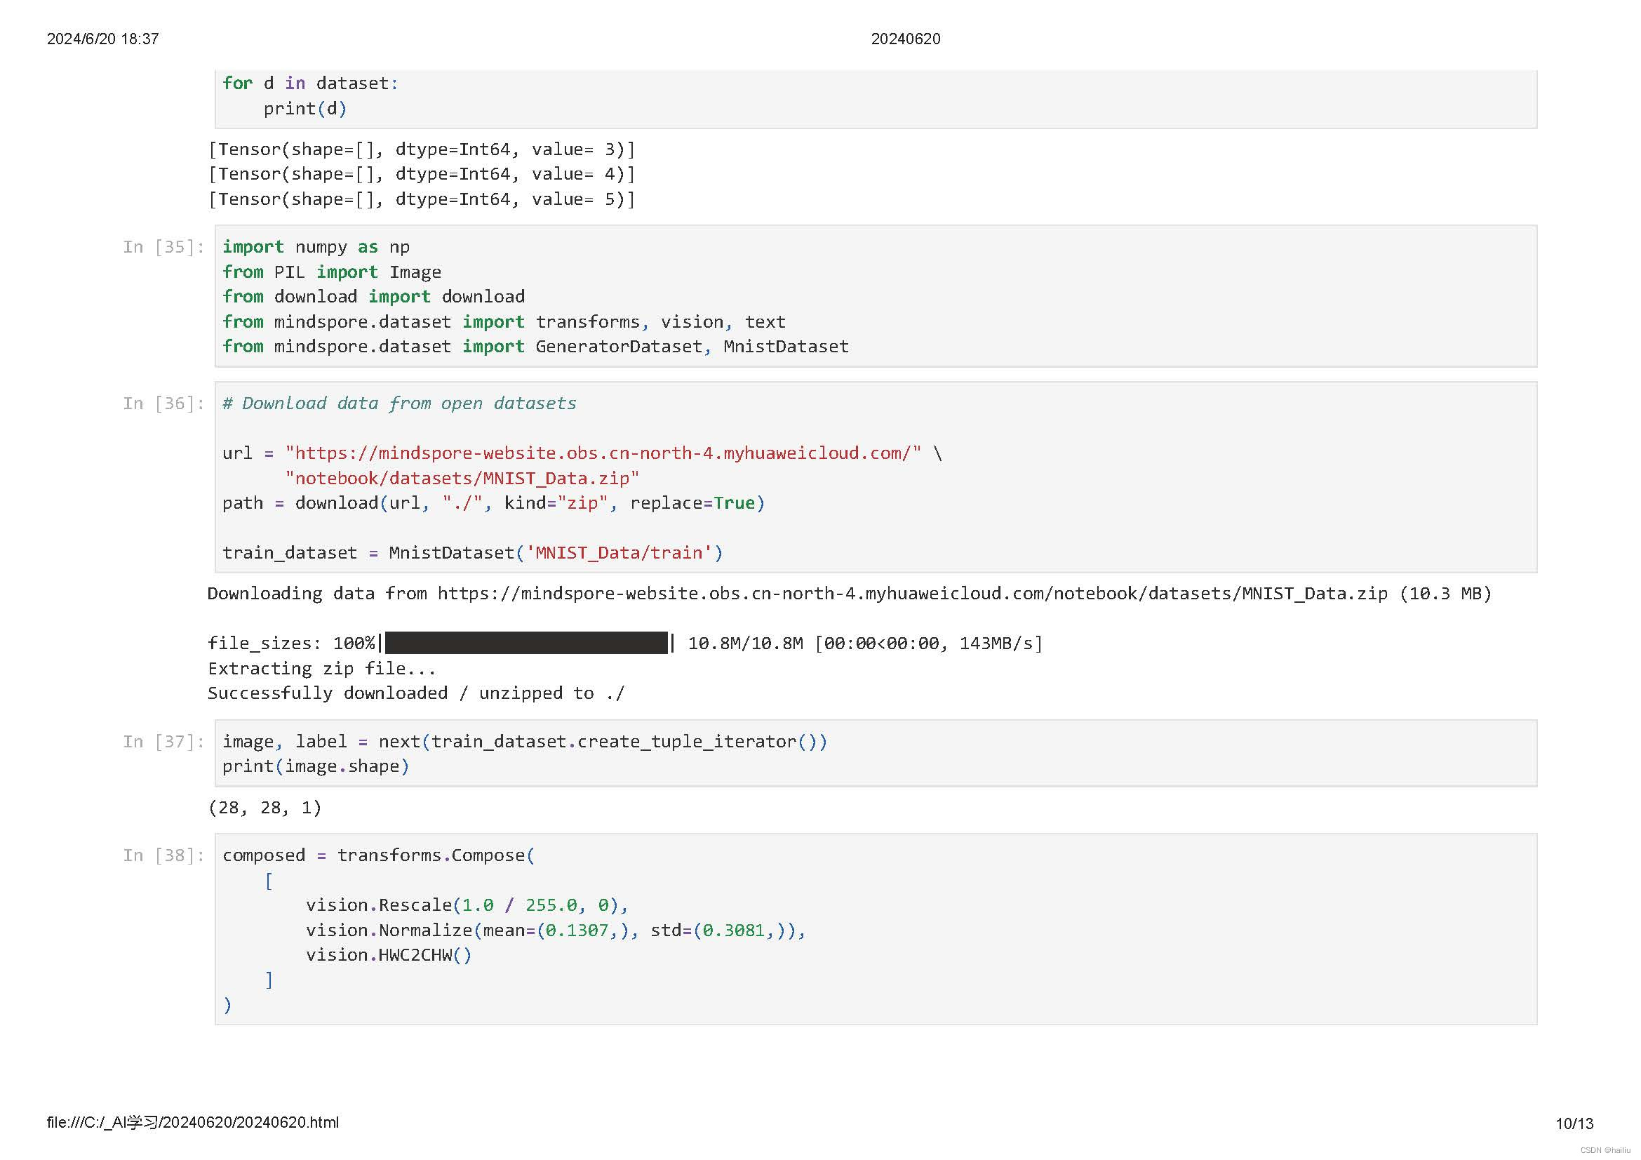Click the In [35] cell prompt label
1641x1160 pixels.
[x=163, y=247]
